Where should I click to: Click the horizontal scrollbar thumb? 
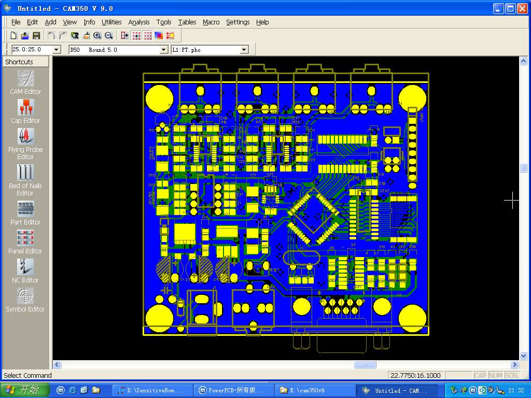(365, 364)
